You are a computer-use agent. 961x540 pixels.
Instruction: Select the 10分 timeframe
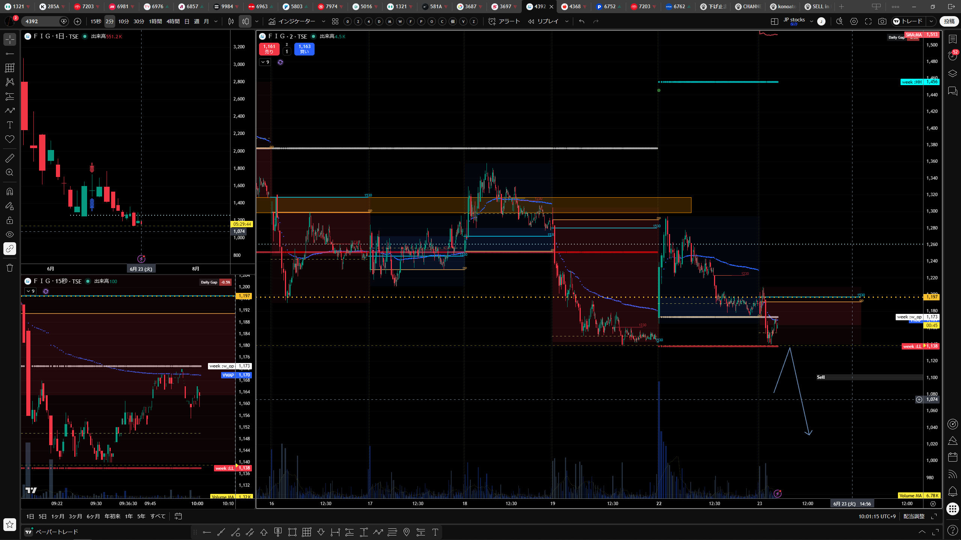tap(124, 21)
